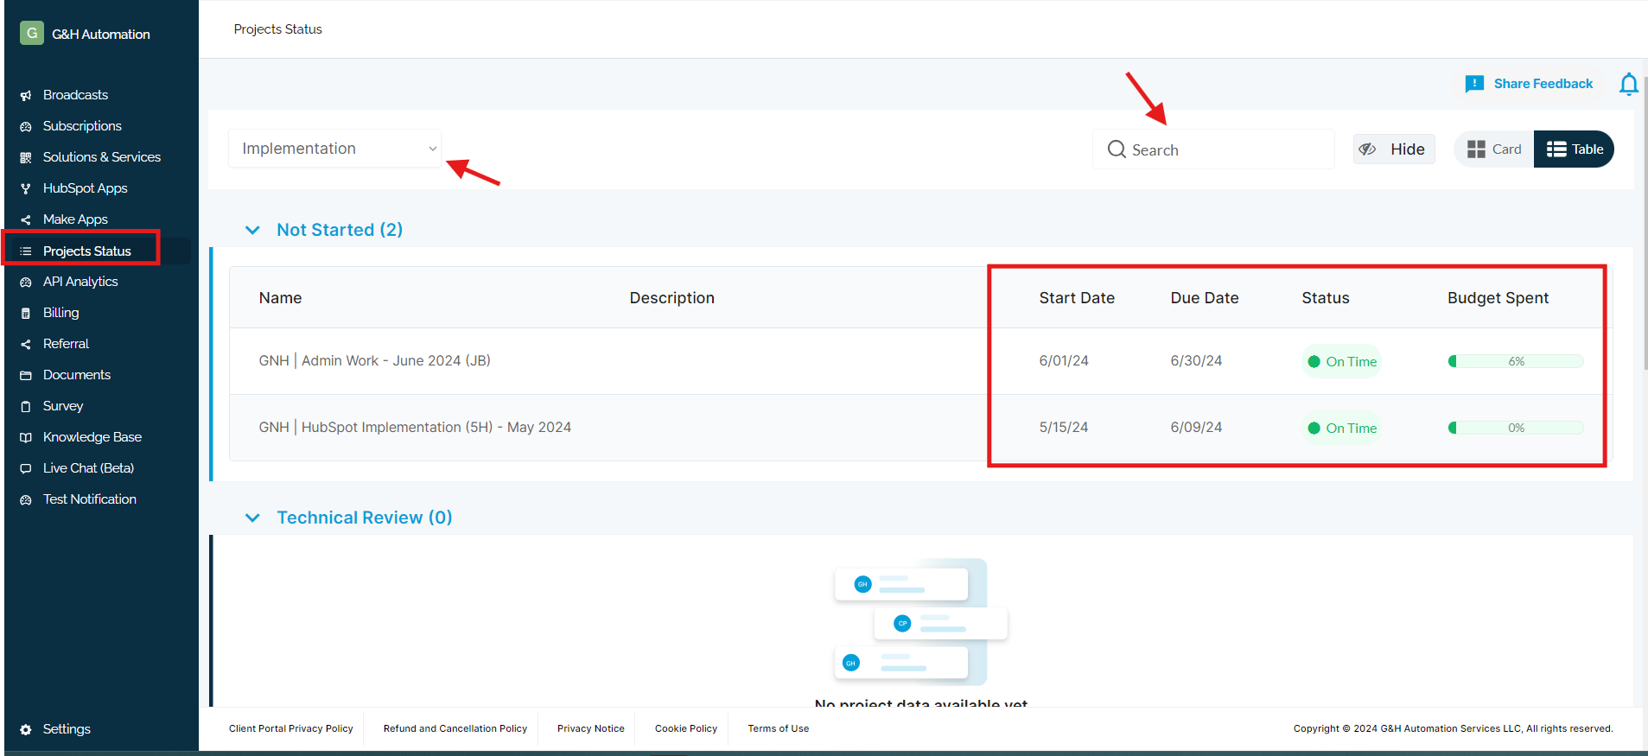This screenshot has width=1648, height=756.
Task: Toggle the Hide visibility button
Action: click(x=1393, y=149)
